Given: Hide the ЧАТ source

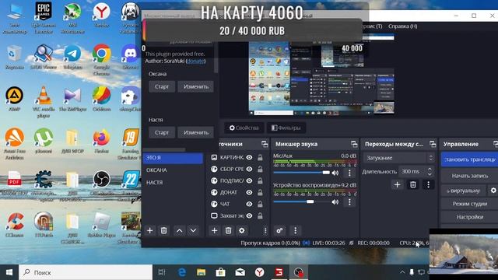Looking at the screenshot, I should [x=249, y=204].
